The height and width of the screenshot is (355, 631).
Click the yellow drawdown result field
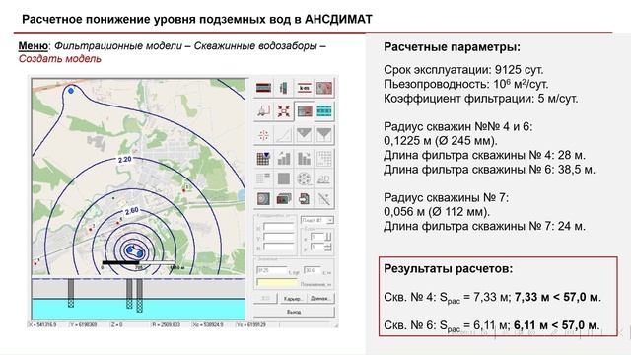click(277, 283)
